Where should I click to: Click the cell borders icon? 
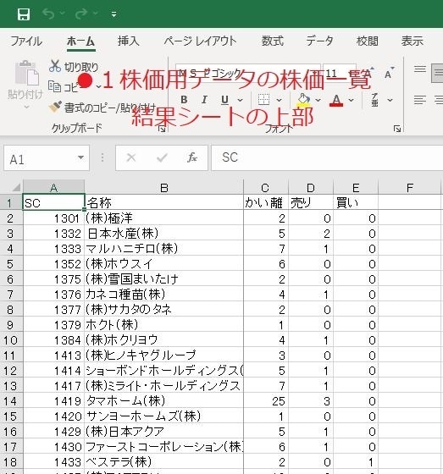263,100
